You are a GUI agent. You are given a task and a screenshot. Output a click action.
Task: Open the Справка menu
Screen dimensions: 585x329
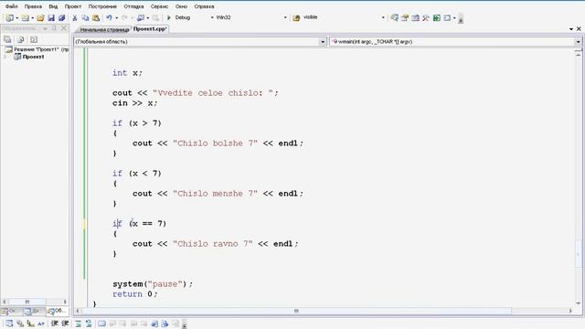click(x=204, y=6)
